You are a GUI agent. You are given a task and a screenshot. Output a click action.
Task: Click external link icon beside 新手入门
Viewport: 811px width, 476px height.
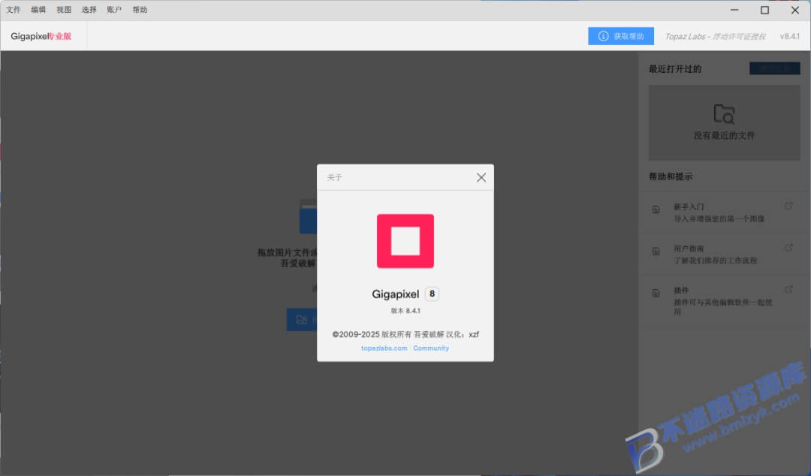(788, 206)
